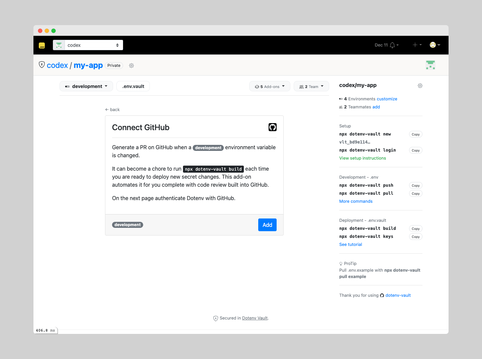Image resolution: width=482 pixels, height=359 pixels.
Task: Open project settings gear next to Private
Action: point(131,66)
